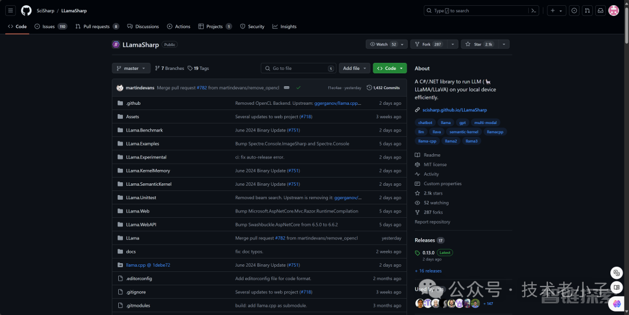This screenshot has width=629, height=315.
Task: Expand the Star lists arrow
Action: click(504, 44)
